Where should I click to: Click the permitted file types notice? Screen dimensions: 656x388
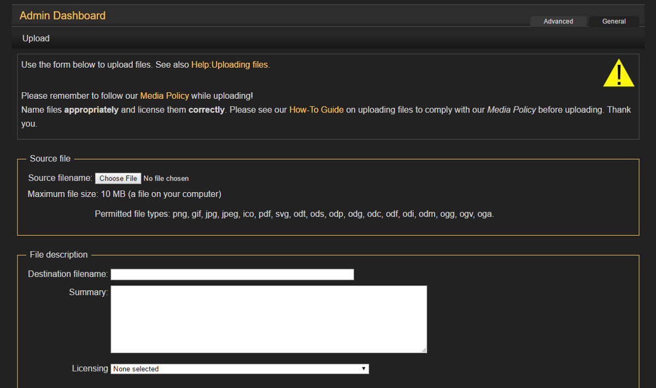[x=294, y=213]
